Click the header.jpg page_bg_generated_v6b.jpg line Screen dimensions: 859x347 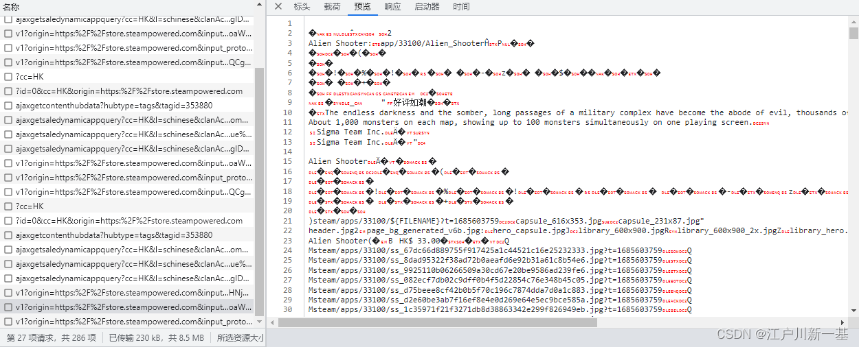tap(579, 231)
